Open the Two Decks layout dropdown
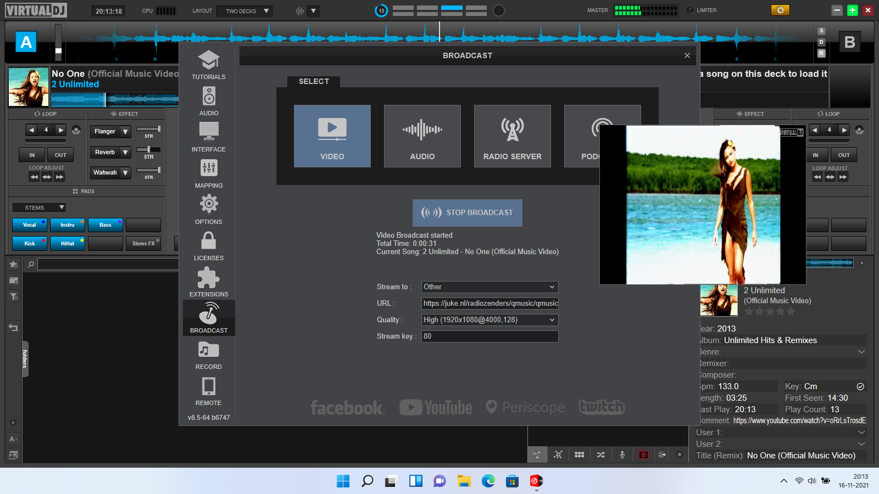Viewport: 879px width, 494px height. point(245,11)
